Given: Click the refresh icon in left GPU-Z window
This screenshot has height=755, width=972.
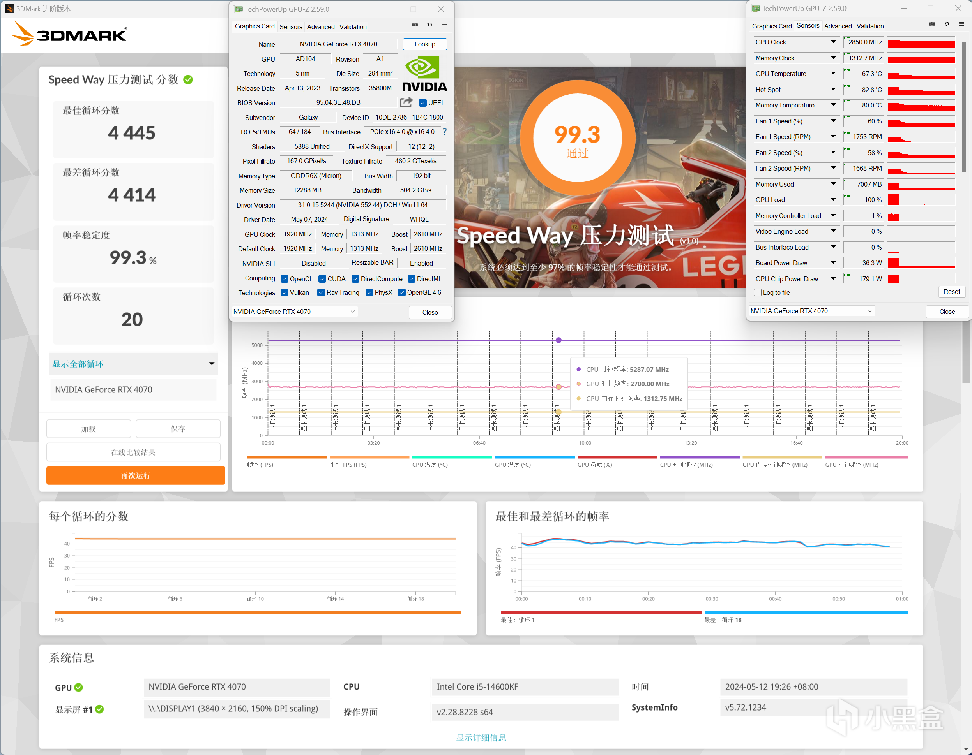Looking at the screenshot, I should [x=429, y=25].
